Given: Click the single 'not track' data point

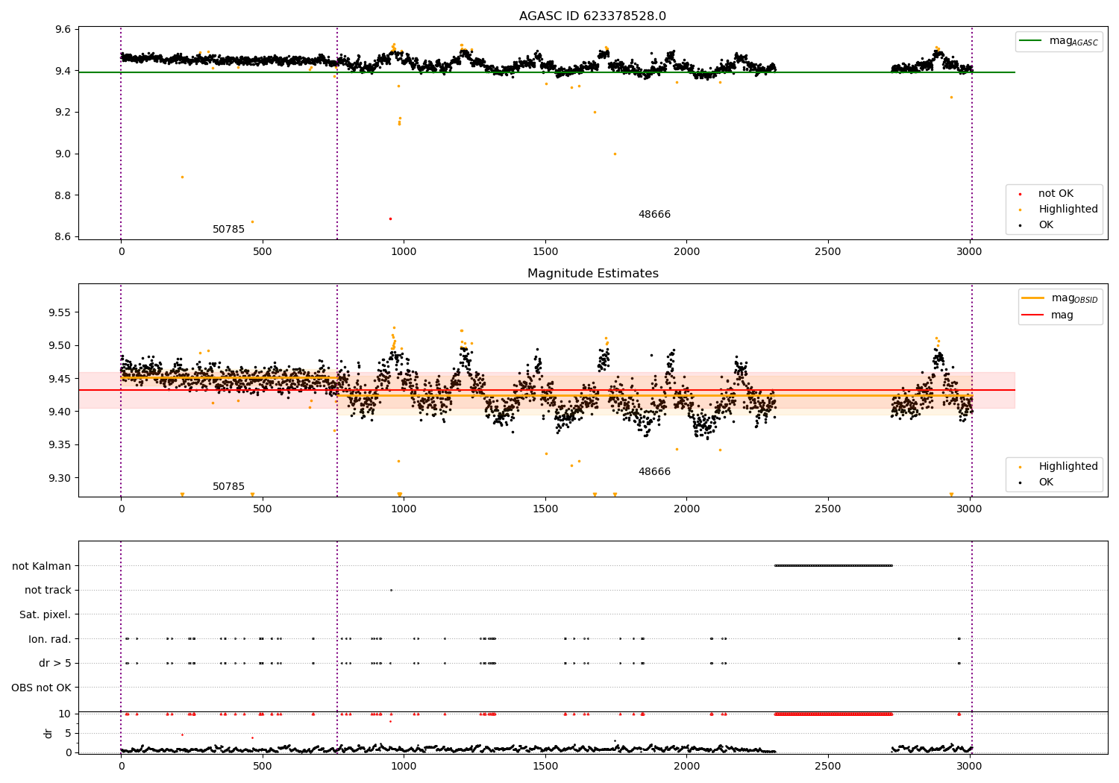Looking at the screenshot, I should 391,590.
